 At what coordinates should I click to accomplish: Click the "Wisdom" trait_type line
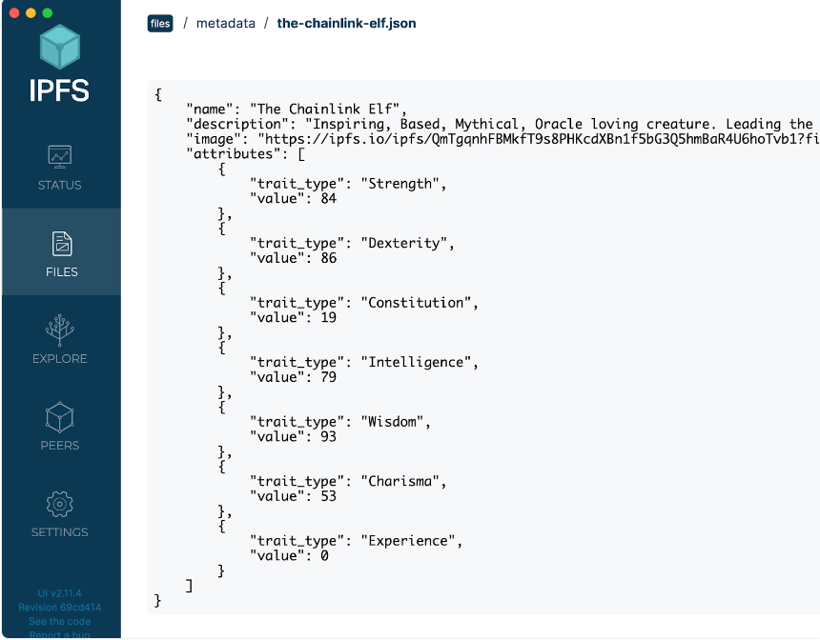pos(340,422)
